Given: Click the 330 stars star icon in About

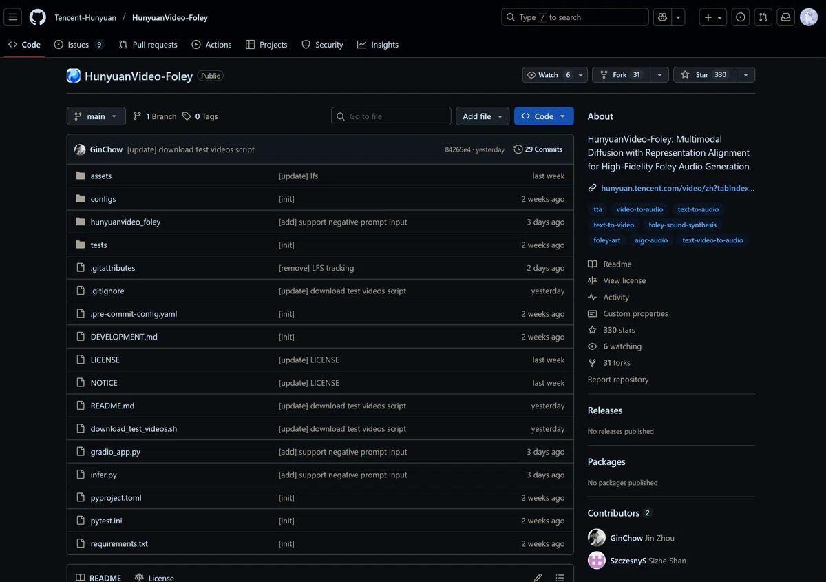Looking at the screenshot, I should (x=592, y=330).
